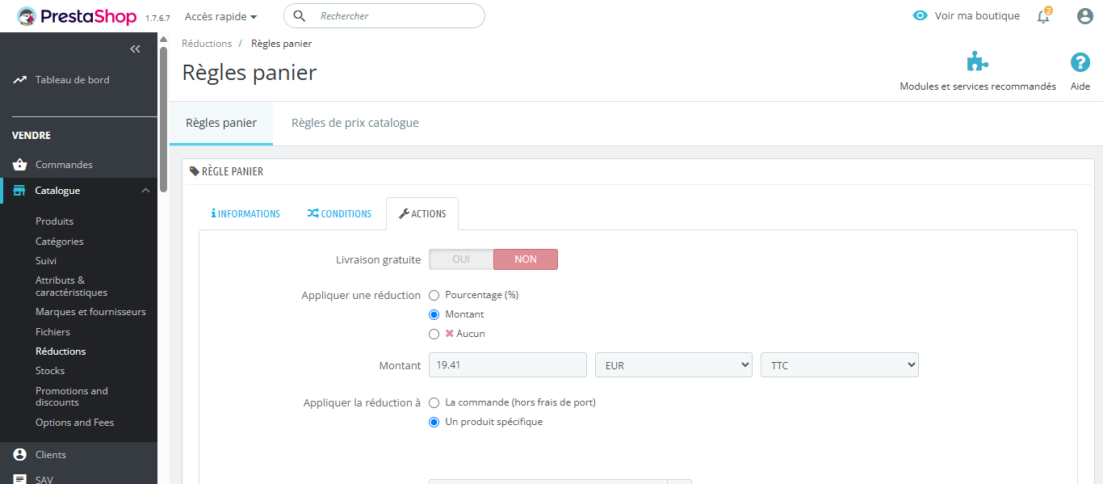Open notifications bell icon

coord(1043,16)
